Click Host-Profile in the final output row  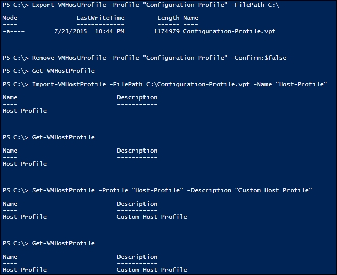25,270
